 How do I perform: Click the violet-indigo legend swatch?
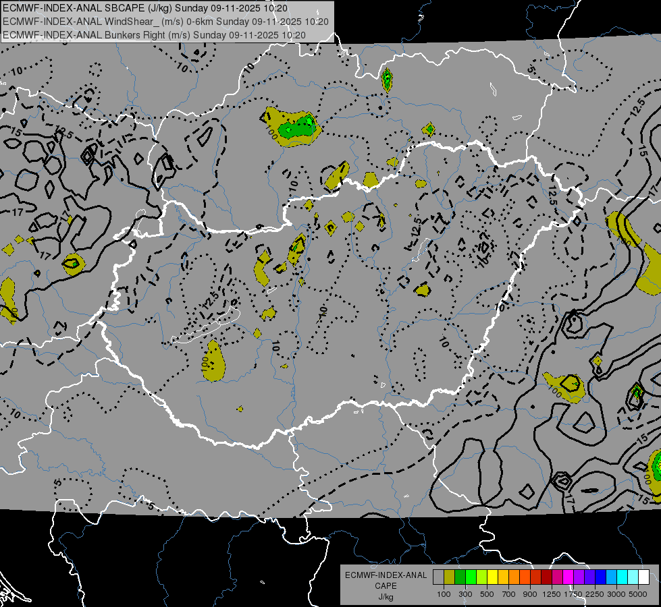pyautogui.click(x=589, y=577)
